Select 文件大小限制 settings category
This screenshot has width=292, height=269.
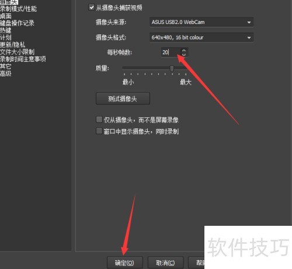click(x=17, y=52)
